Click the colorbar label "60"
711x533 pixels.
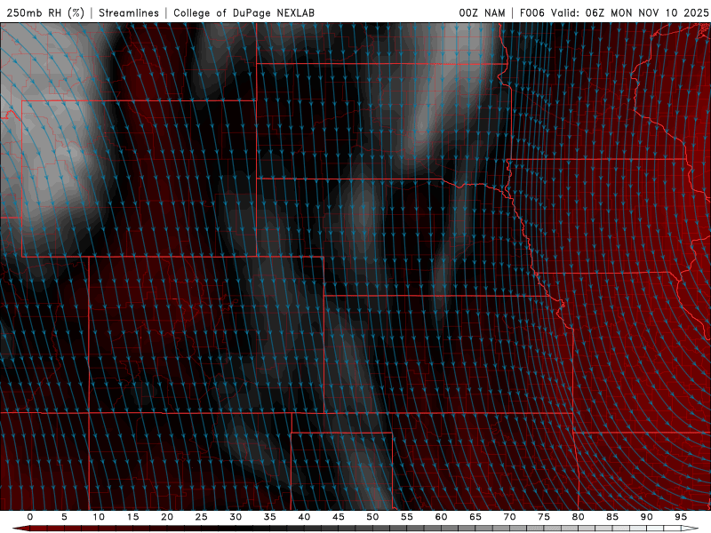(x=441, y=517)
